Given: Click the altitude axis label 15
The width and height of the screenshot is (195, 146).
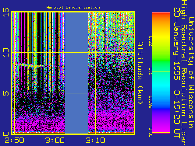Looking at the screenshot, I should (x=6, y=12).
